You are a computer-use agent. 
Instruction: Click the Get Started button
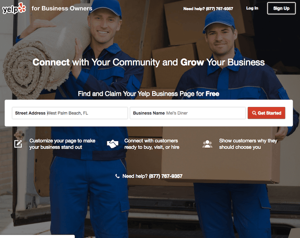(x=266, y=113)
